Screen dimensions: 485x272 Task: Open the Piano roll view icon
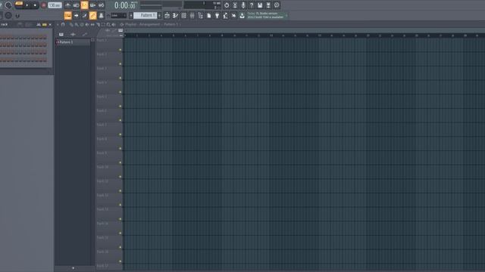(x=175, y=15)
